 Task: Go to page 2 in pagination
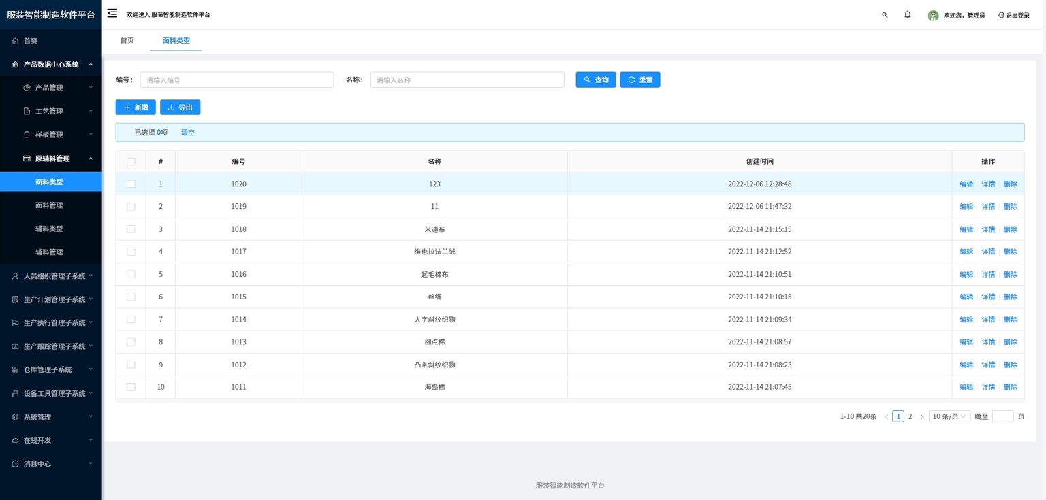click(x=910, y=416)
